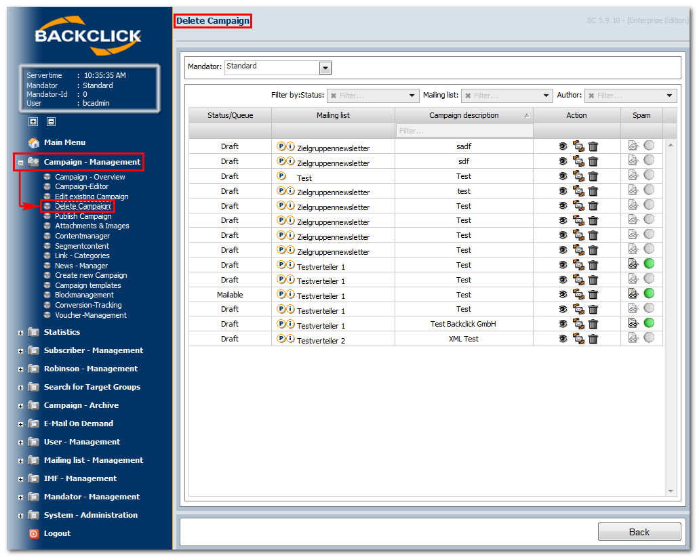
Task: Open the Contentmanager entry
Action: click(82, 236)
